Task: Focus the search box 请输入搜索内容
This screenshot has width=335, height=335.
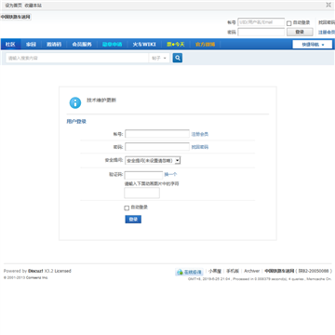Action: (x=77, y=58)
